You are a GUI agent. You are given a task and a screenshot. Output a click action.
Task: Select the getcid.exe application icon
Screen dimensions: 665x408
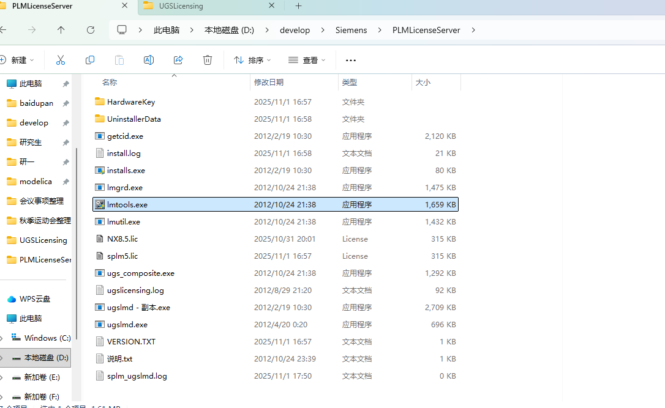click(100, 136)
